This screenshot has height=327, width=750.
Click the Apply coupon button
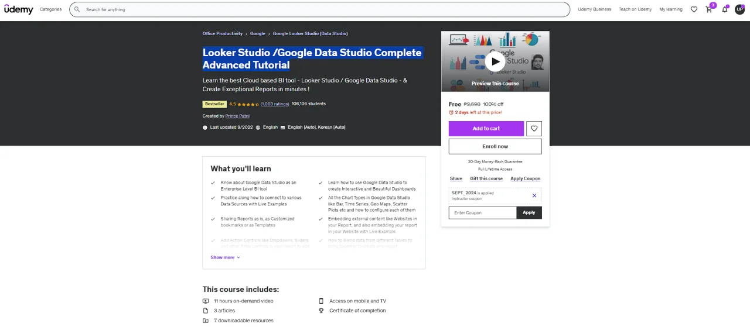click(x=529, y=212)
